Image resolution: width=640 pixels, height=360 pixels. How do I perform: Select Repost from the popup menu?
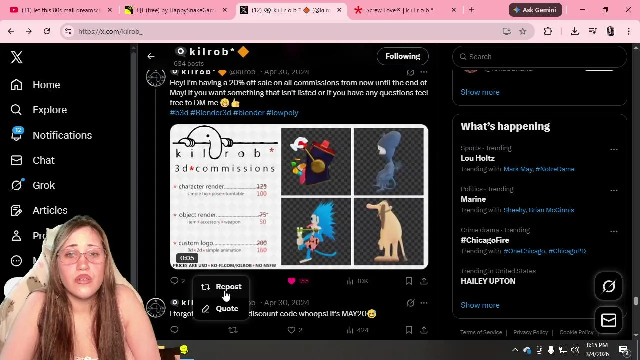[221, 287]
